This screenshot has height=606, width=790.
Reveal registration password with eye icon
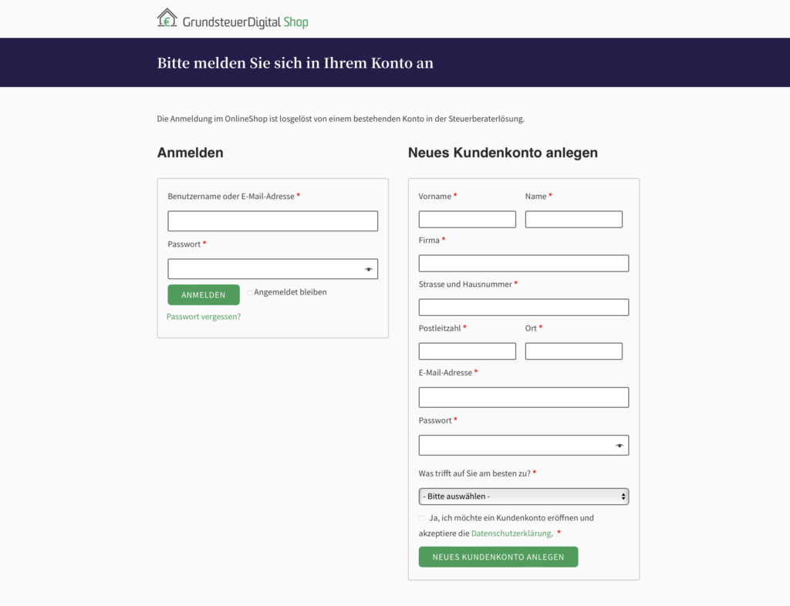pos(620,446)
